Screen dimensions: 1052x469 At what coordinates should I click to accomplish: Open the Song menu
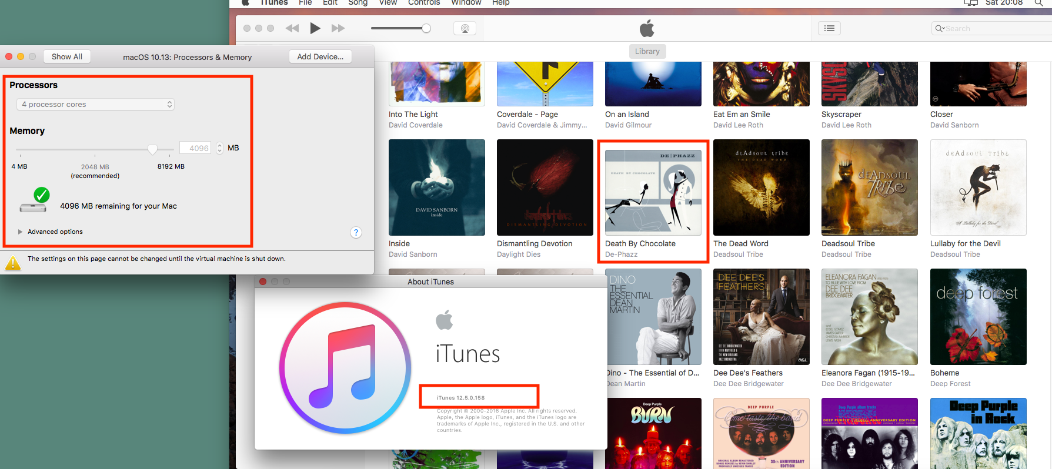pos(358,2)
